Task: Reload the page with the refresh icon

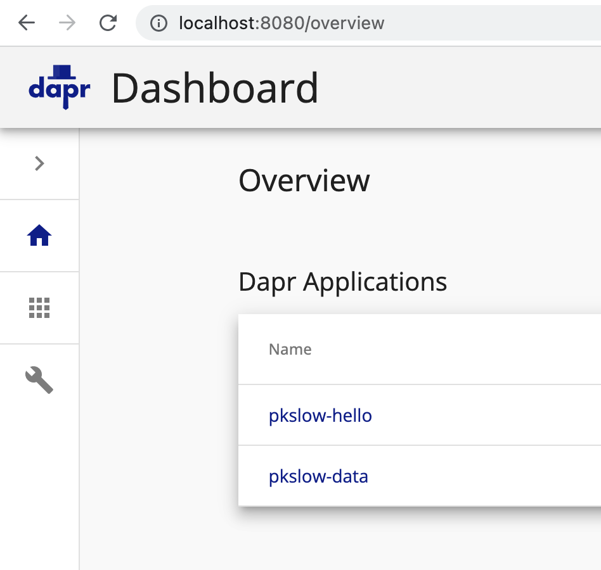Action: [108, 23]
